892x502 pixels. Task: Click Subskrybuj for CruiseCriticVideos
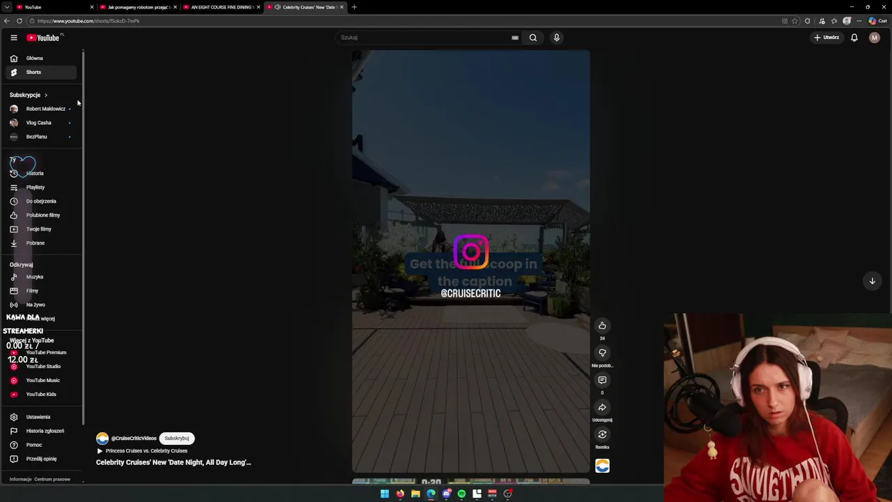pos(177,439)
